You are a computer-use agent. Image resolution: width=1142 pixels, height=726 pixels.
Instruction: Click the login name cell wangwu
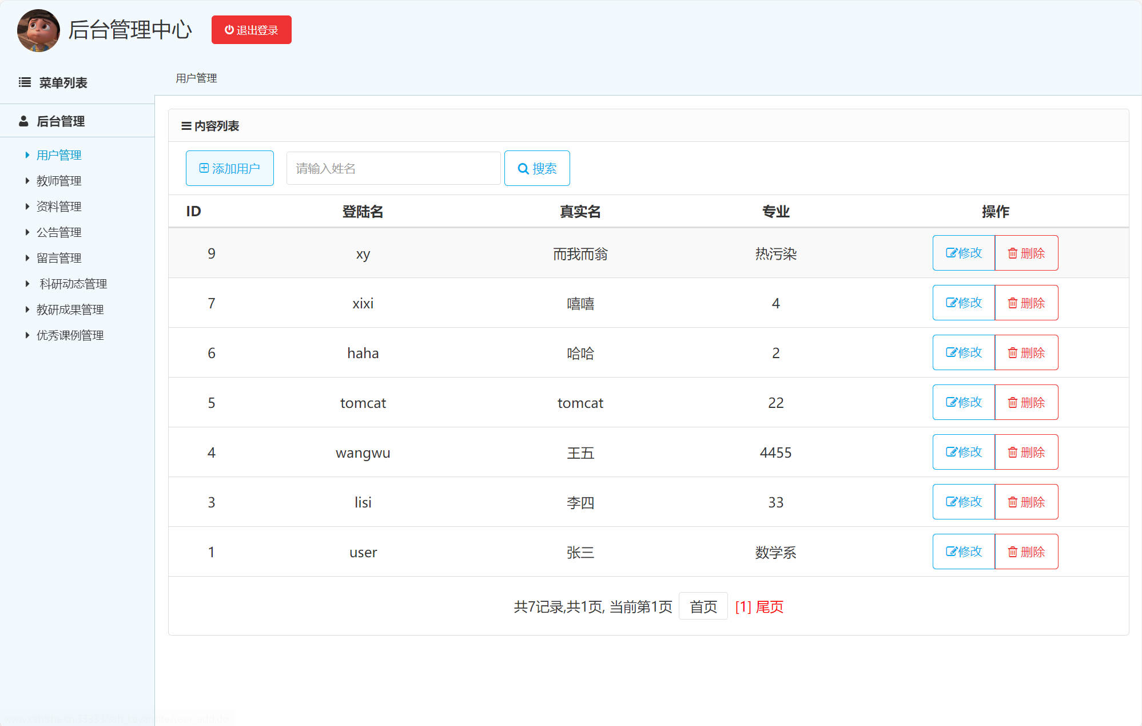(363, 453)
